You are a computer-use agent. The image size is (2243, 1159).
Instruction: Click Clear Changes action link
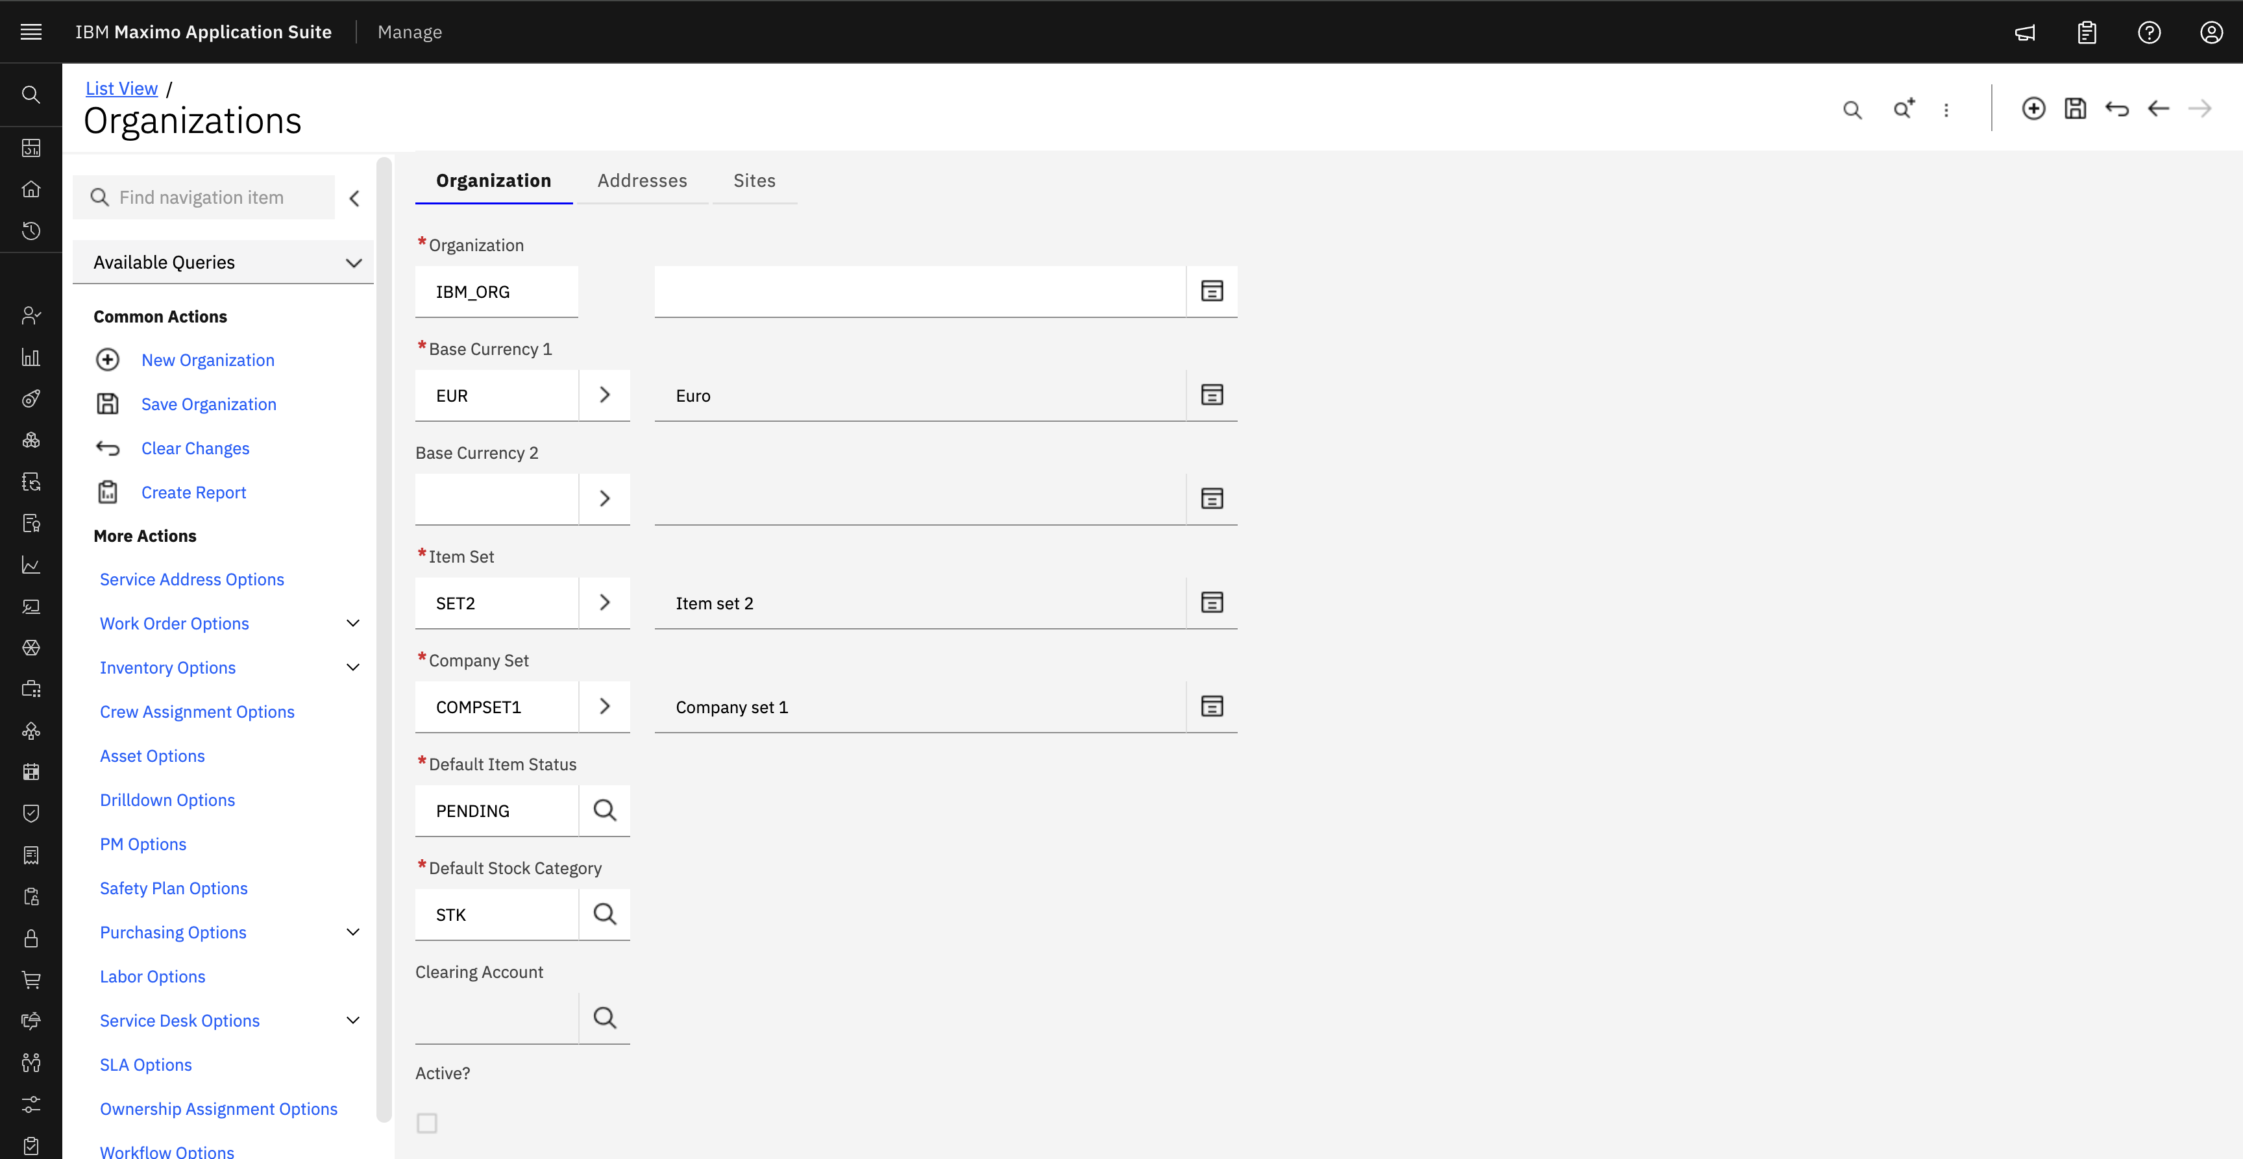pyautogui.click(x=195, y=448)
